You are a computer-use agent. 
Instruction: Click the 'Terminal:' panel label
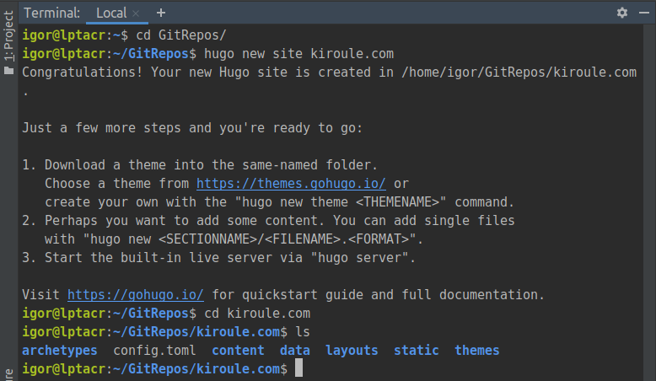[52, 13]
